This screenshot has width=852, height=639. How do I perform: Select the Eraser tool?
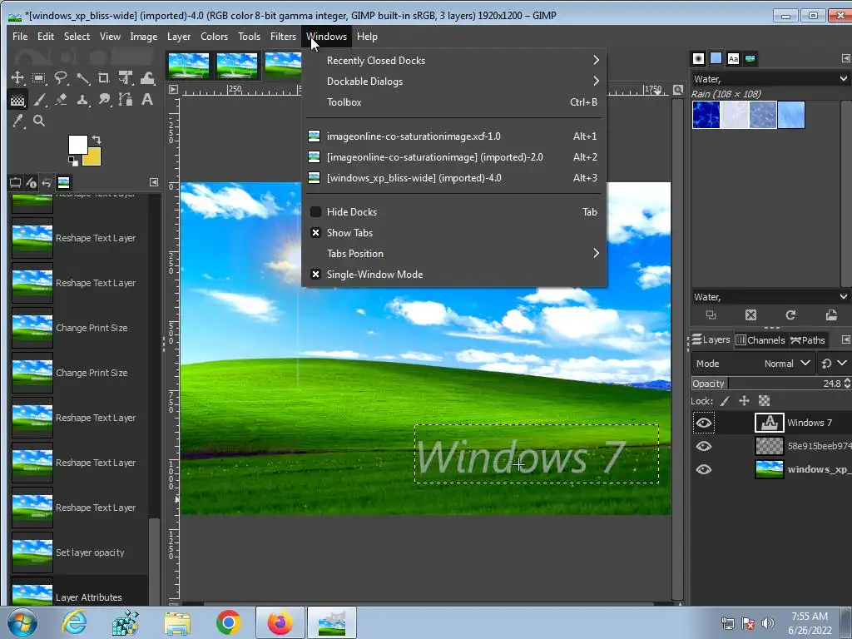click(x=61, y=100)
